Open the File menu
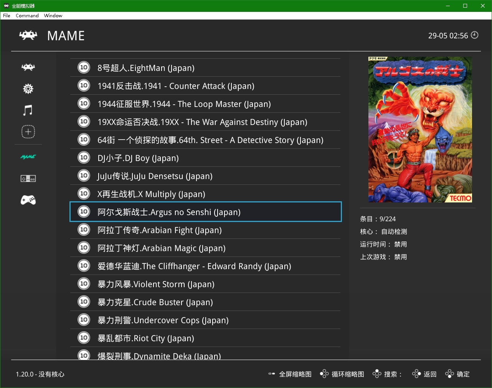Image resolution: width=492 pixels, height=388 pixels. [x=7, y=16]
